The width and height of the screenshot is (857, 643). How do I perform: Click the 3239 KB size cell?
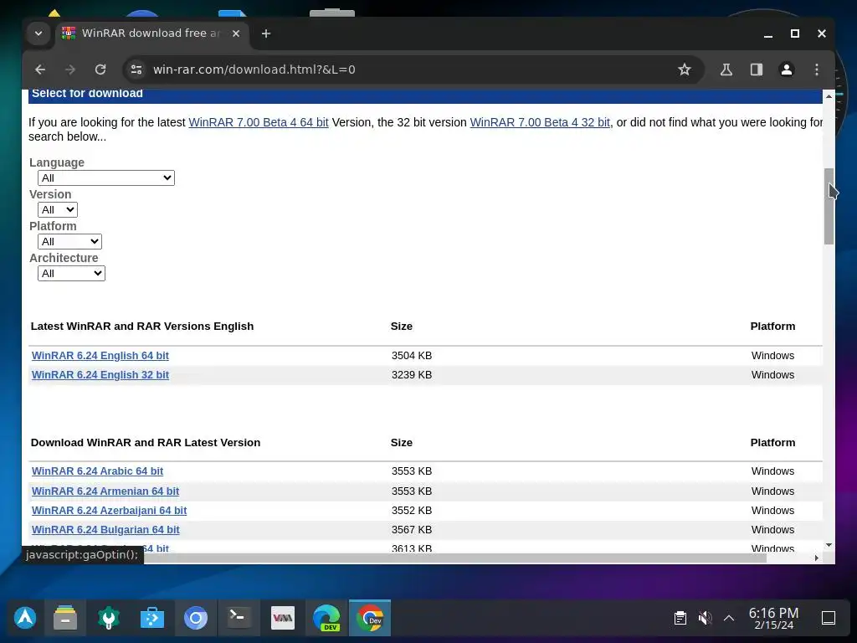[x=412, y=374]
